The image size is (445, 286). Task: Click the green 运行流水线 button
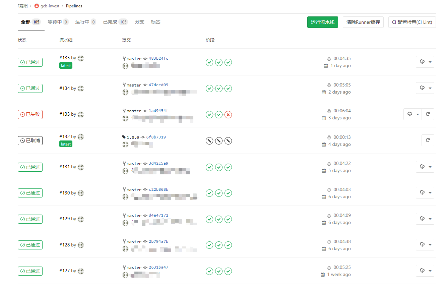322,22
